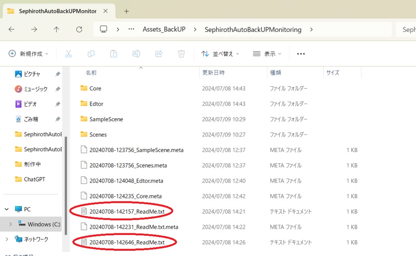Sort by the 種類 column header
The height and width of the screenshot is (256, 416).
click(x=275, y=73)
